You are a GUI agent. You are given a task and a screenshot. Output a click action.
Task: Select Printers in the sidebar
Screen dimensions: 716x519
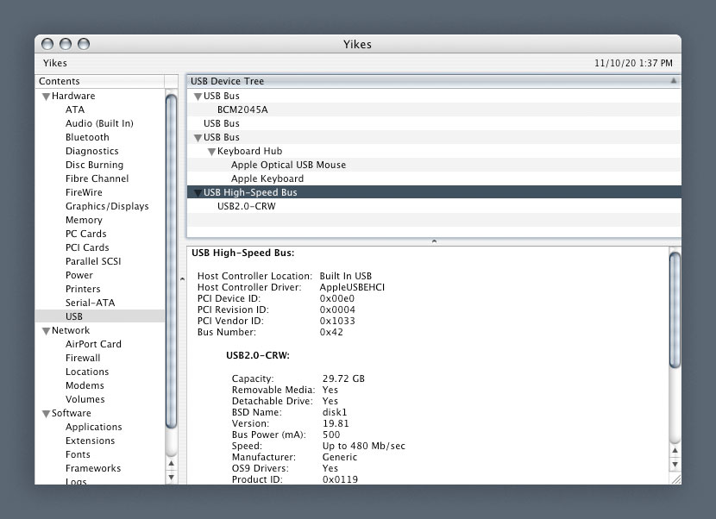83,289
